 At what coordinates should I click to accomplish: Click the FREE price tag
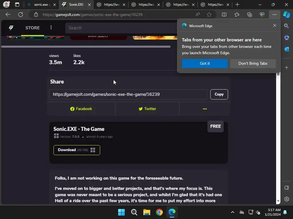point(215,126)
